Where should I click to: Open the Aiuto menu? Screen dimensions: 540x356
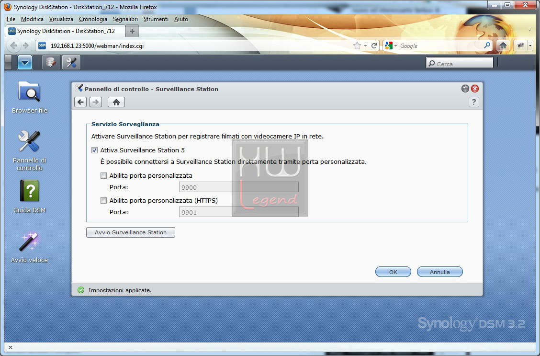pos(181,19)
